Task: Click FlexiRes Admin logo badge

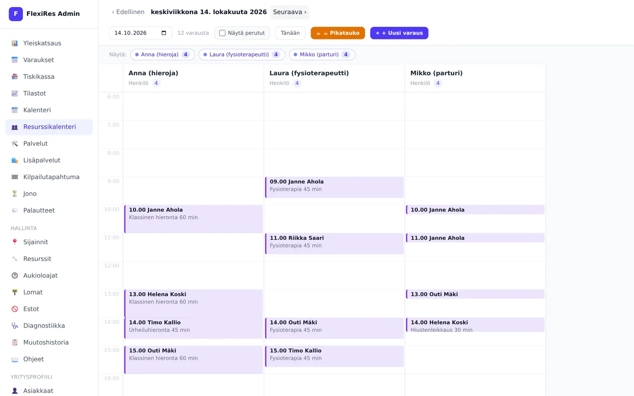Action: click(x=16, y=14)
